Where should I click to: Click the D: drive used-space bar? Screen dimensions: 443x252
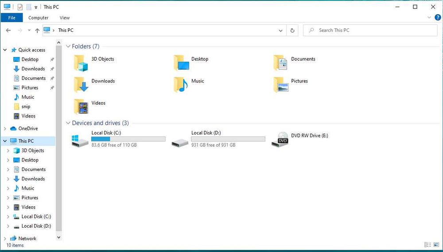[x=228, y=139]
